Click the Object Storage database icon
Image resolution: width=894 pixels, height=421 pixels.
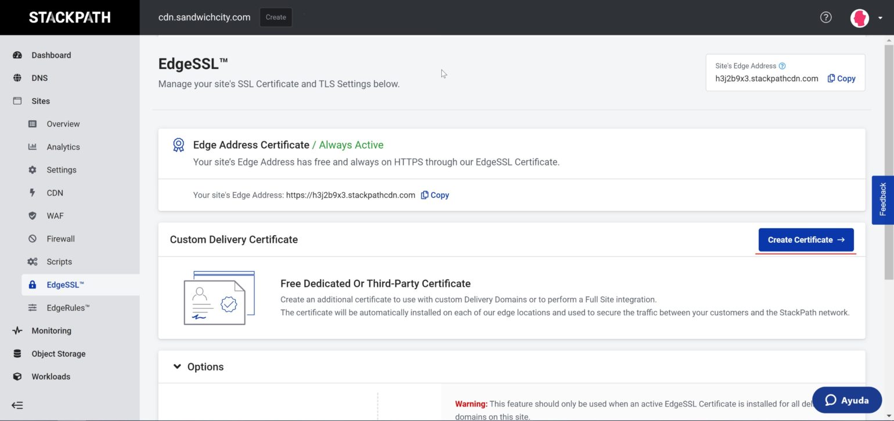click(17, 354)
